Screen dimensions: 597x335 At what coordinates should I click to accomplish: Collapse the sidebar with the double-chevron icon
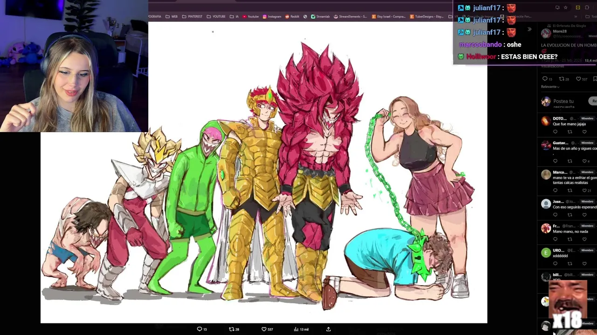pyautogui.click(x=529, y=29)
